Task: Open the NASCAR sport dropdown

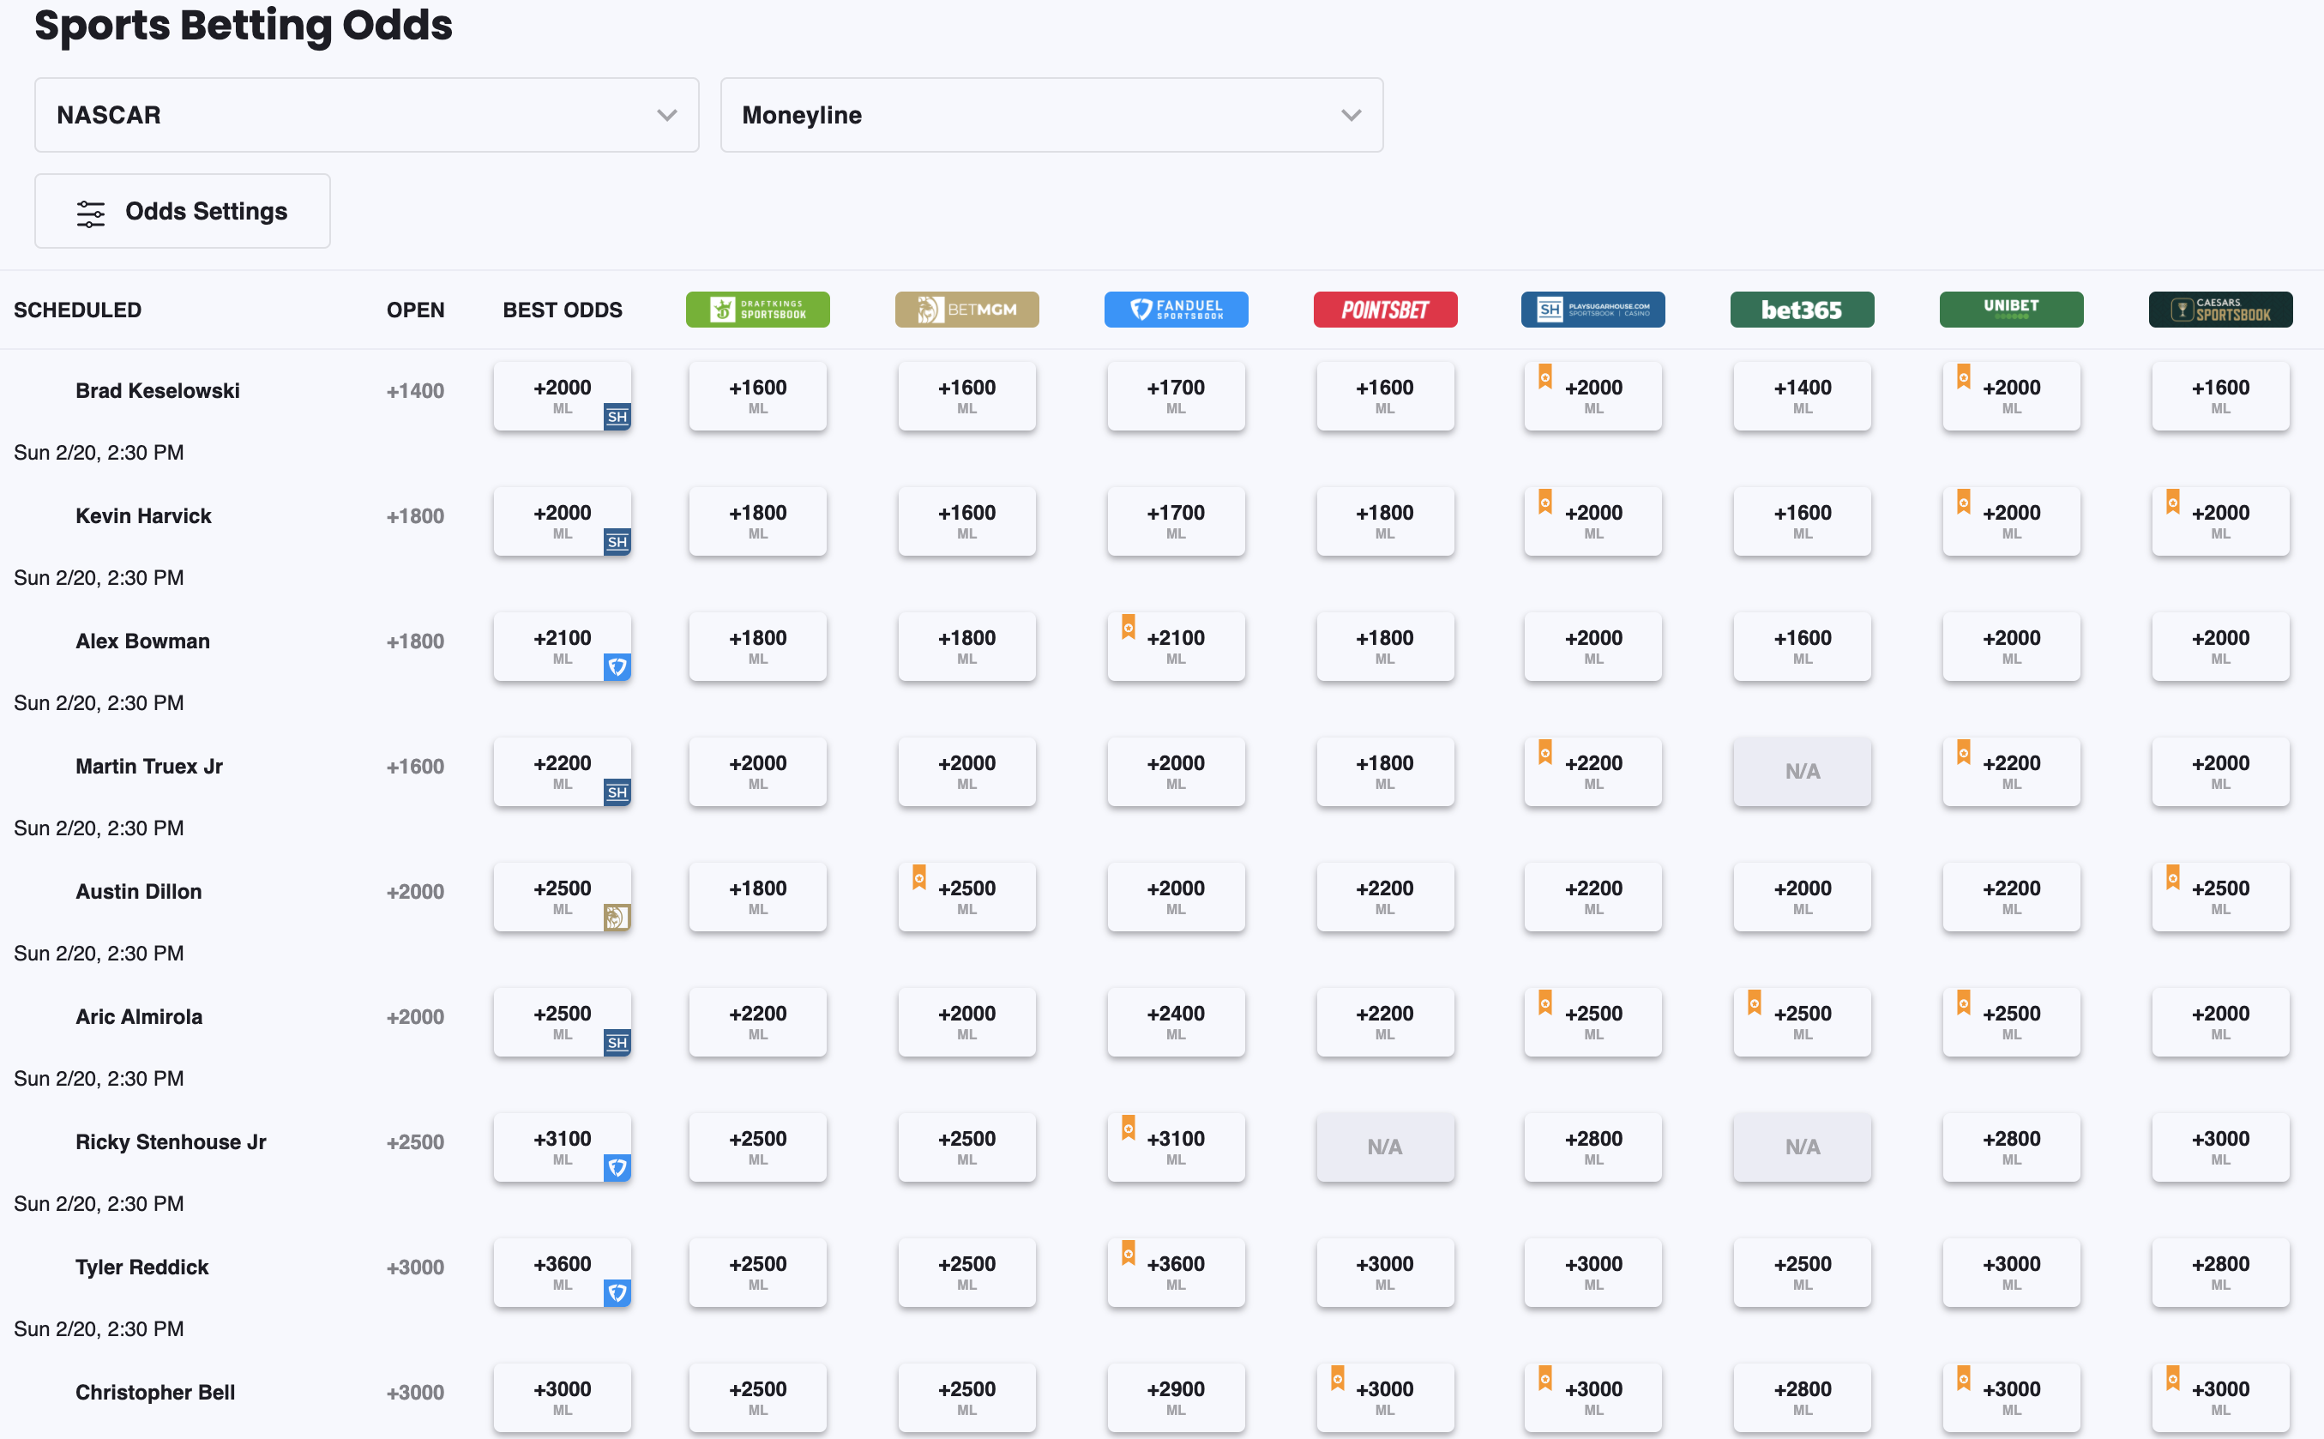Action: (x=366, y=115)
